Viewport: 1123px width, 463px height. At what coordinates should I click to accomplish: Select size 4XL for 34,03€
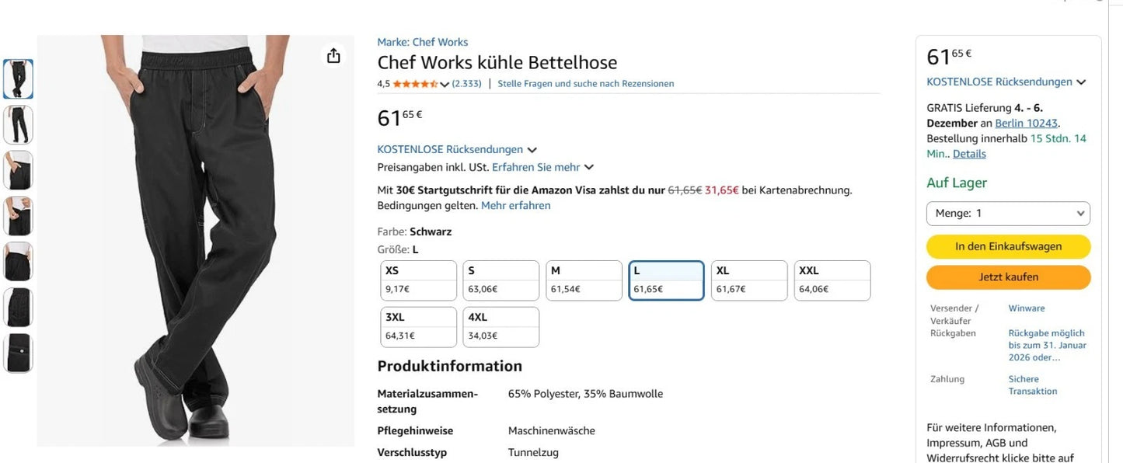click(x=500, y=326)
